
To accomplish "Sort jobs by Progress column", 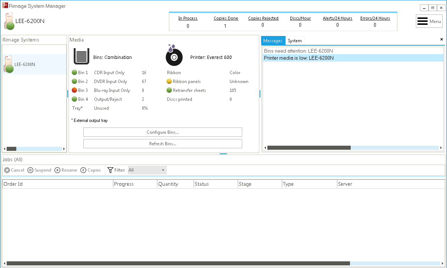I will [135, 184].
